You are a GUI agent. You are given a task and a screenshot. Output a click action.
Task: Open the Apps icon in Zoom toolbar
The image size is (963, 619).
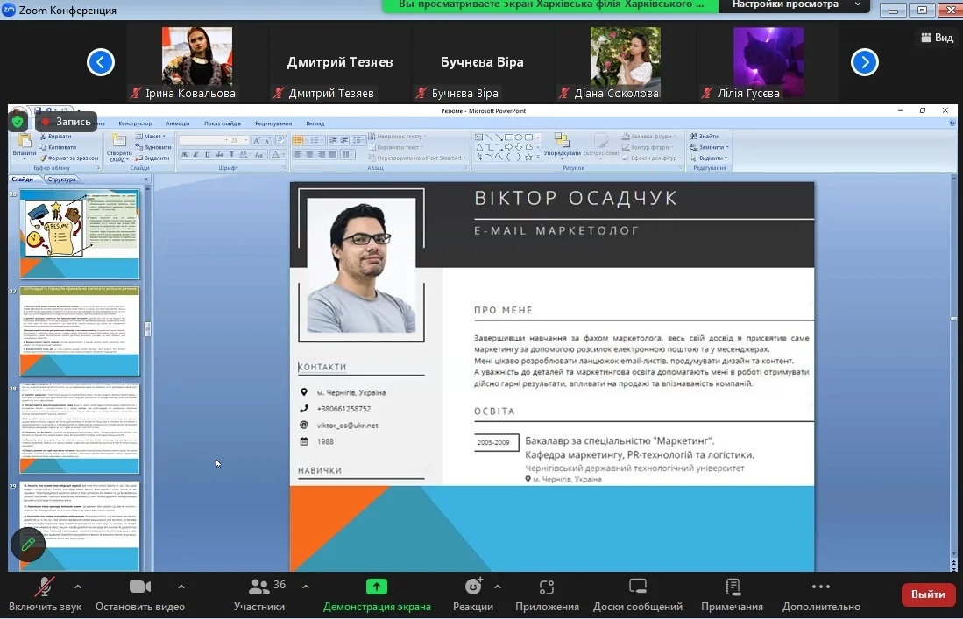coord(547,587)
